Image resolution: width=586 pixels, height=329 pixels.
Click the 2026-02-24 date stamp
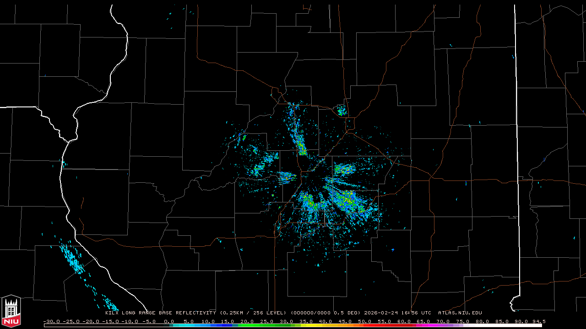coord(381,313)
